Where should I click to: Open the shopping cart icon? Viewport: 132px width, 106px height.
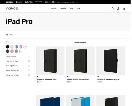(124, 9)
